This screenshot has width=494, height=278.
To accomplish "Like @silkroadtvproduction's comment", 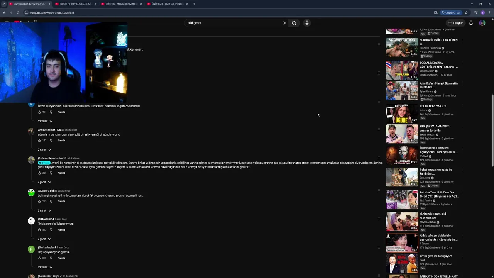I will pyautogui.click(x=39, y=173).
